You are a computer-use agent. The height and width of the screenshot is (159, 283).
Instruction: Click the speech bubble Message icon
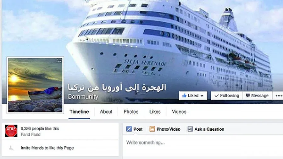pos(248,96)
